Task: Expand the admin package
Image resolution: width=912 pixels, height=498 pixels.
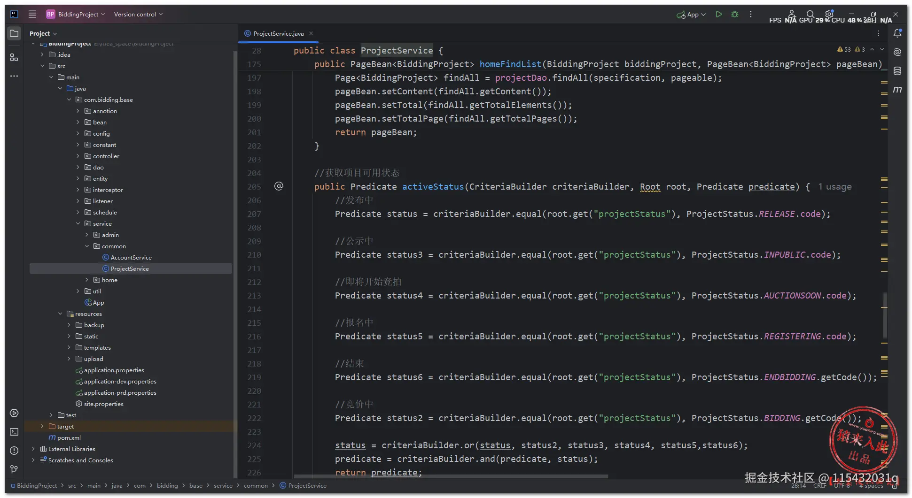Action: click(x=87, y=235)
